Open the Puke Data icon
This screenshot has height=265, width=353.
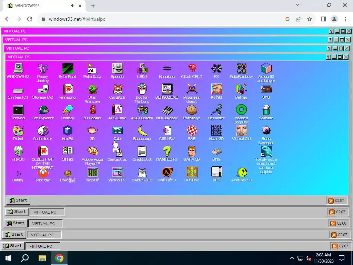pyautogui.click(x=92, y=70)
